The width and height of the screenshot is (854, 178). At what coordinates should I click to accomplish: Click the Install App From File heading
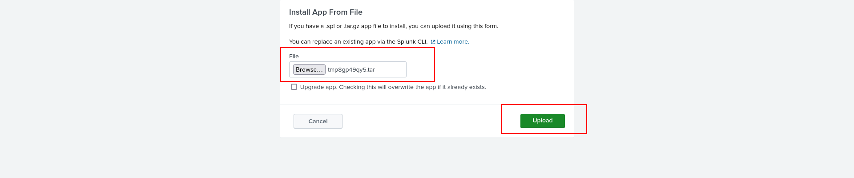pos(326,12)
